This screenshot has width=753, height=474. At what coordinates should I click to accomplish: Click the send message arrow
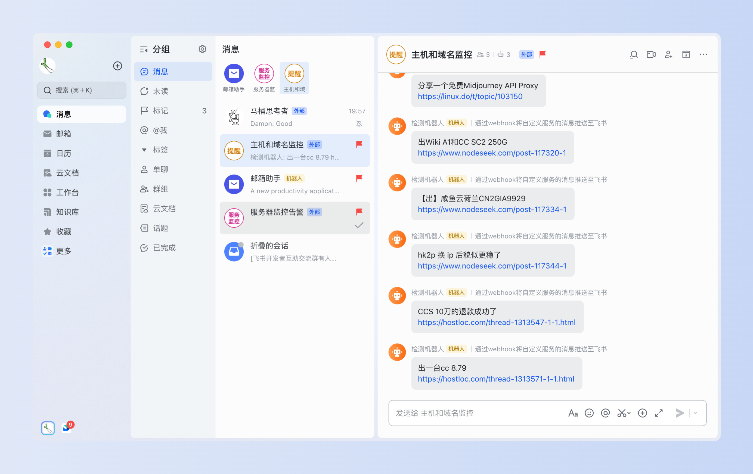(x=679, y=413)
